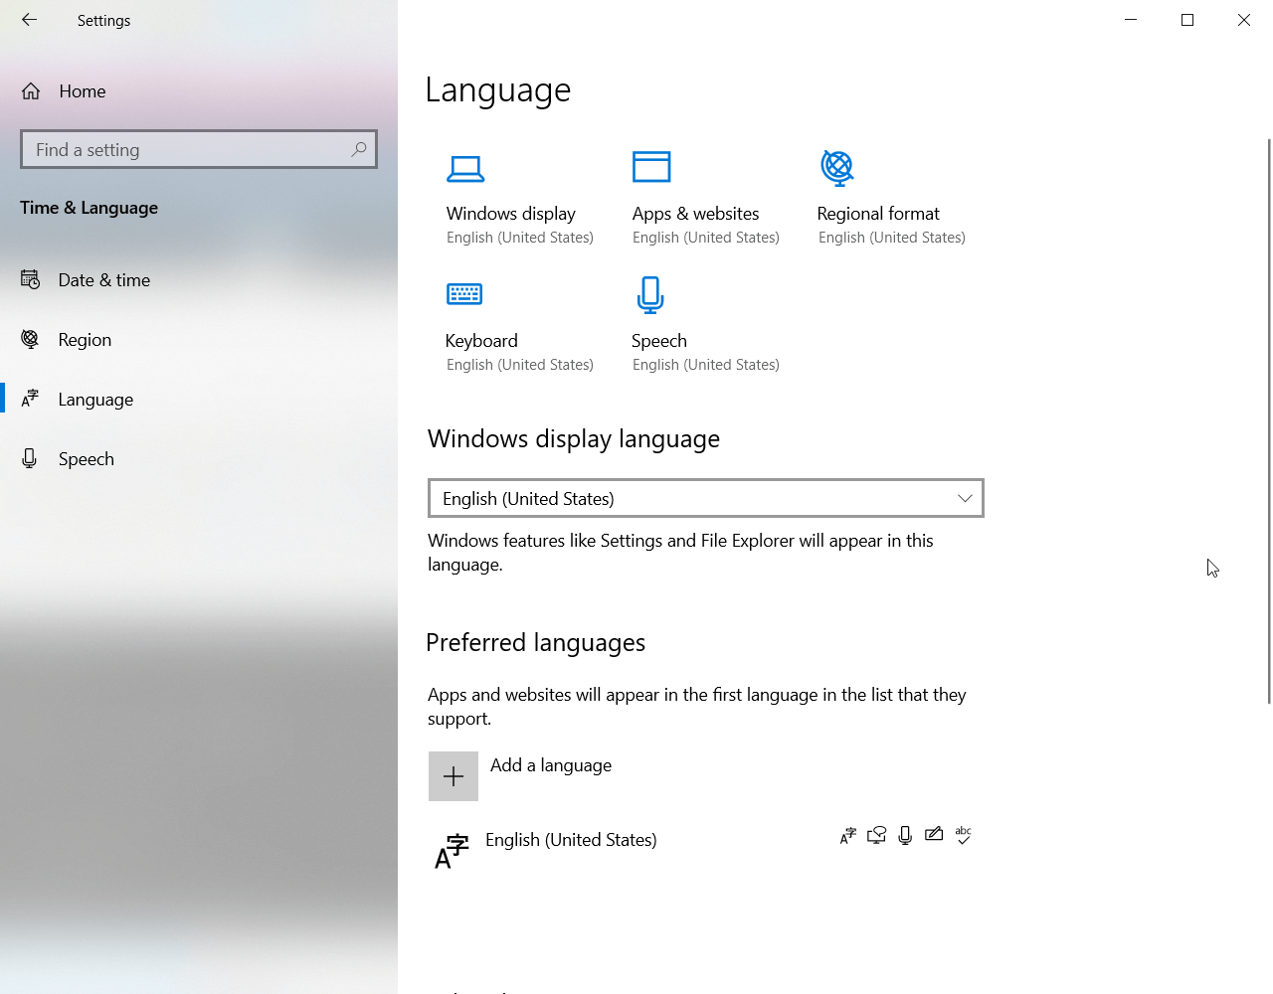Open the Home settings page
Screen dimensions: 1273x994
coord(199,91)
